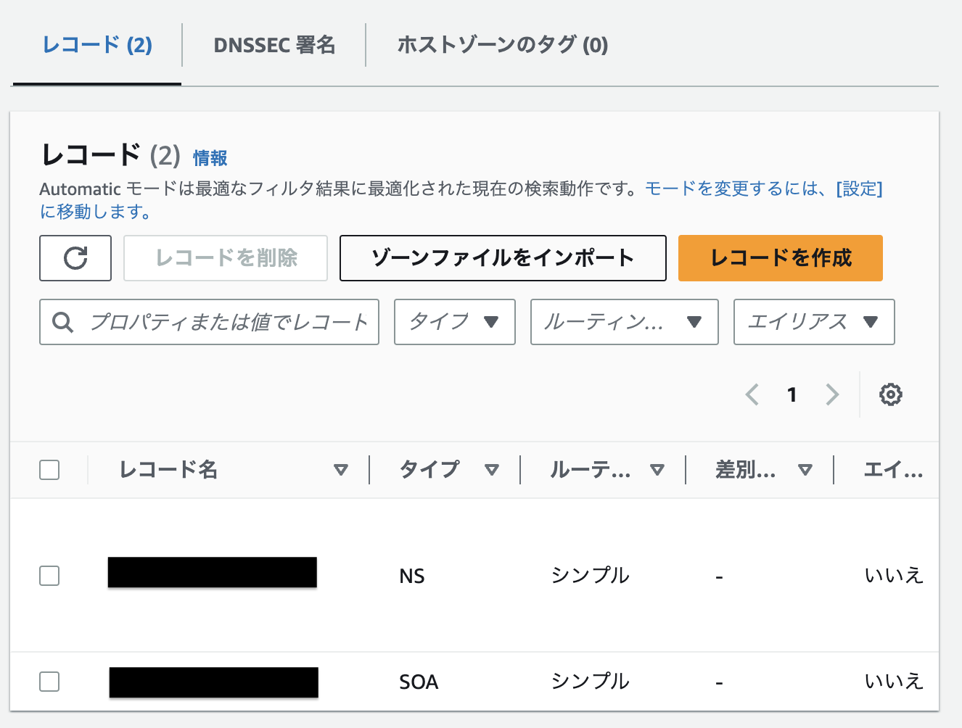Open the タイプ filter dropdown
This screenshot has width=962, height=728.
click(454, 322)
